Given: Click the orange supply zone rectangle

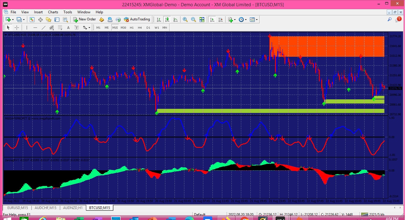Looking at the screenshot, I should 327,46.
